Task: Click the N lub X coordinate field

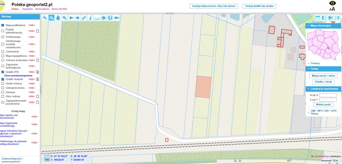Action: pos(328,95)
